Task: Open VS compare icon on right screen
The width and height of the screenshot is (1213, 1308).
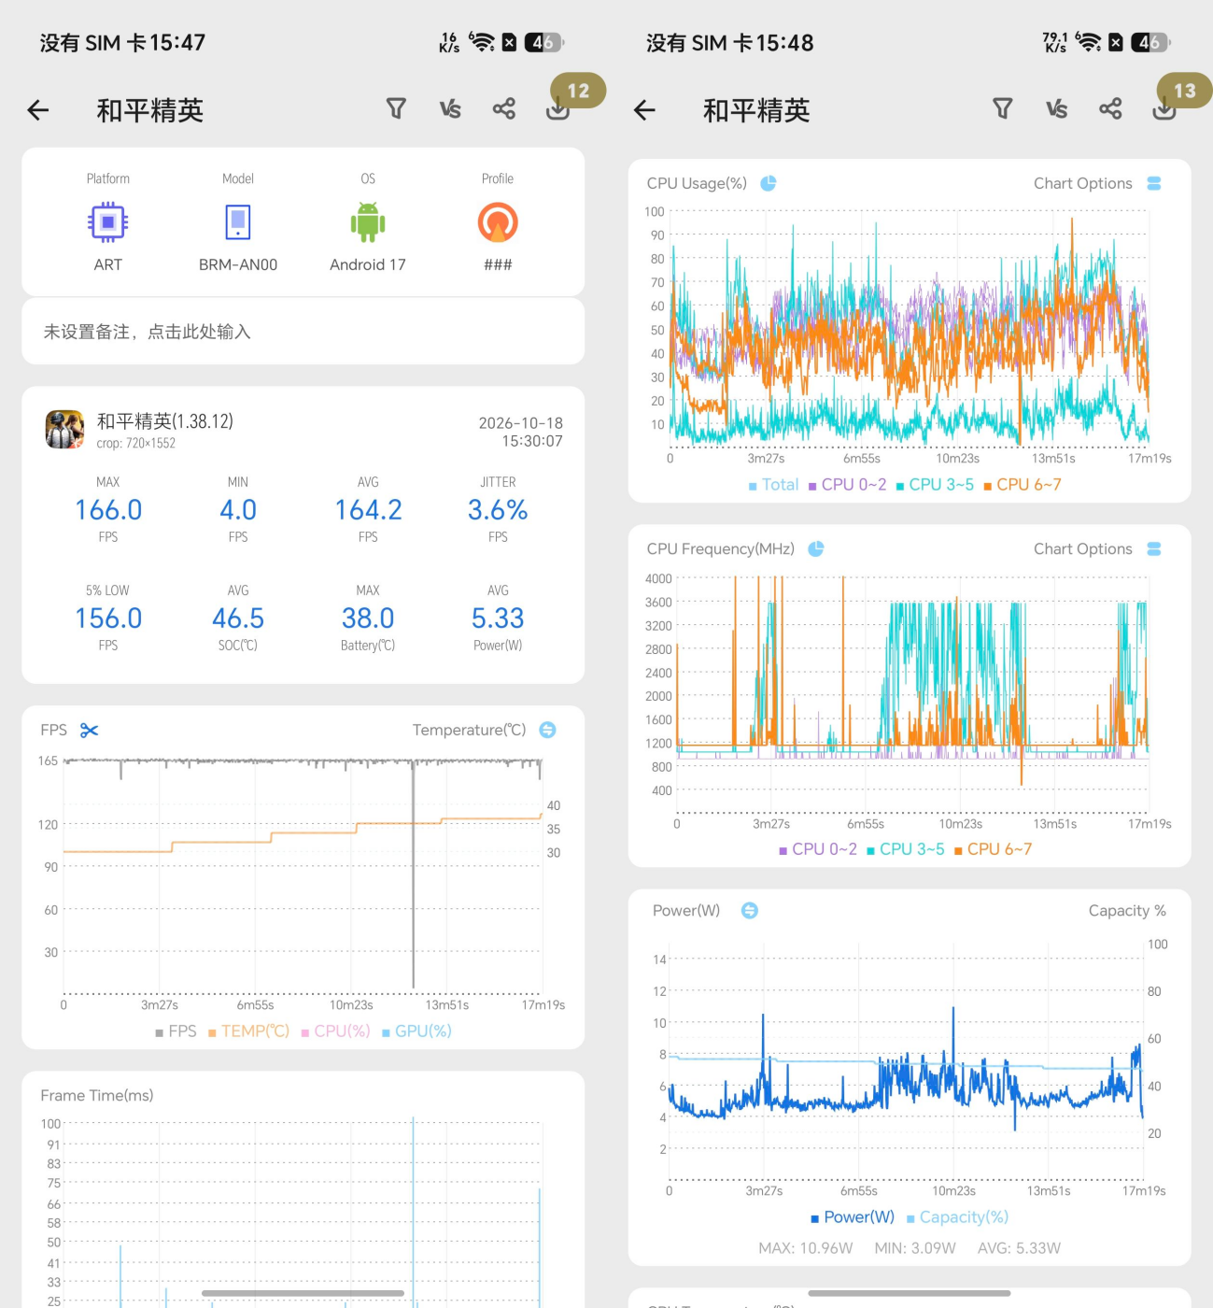Action: [x=1056, y=109]
